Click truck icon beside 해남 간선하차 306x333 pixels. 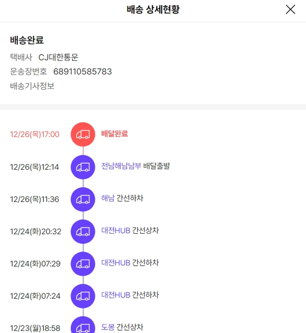(83, 199)
